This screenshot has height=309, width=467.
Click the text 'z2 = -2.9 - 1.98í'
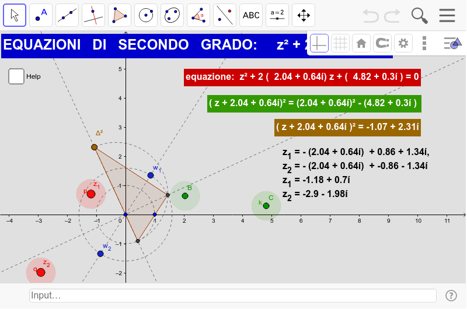(315, 195)
